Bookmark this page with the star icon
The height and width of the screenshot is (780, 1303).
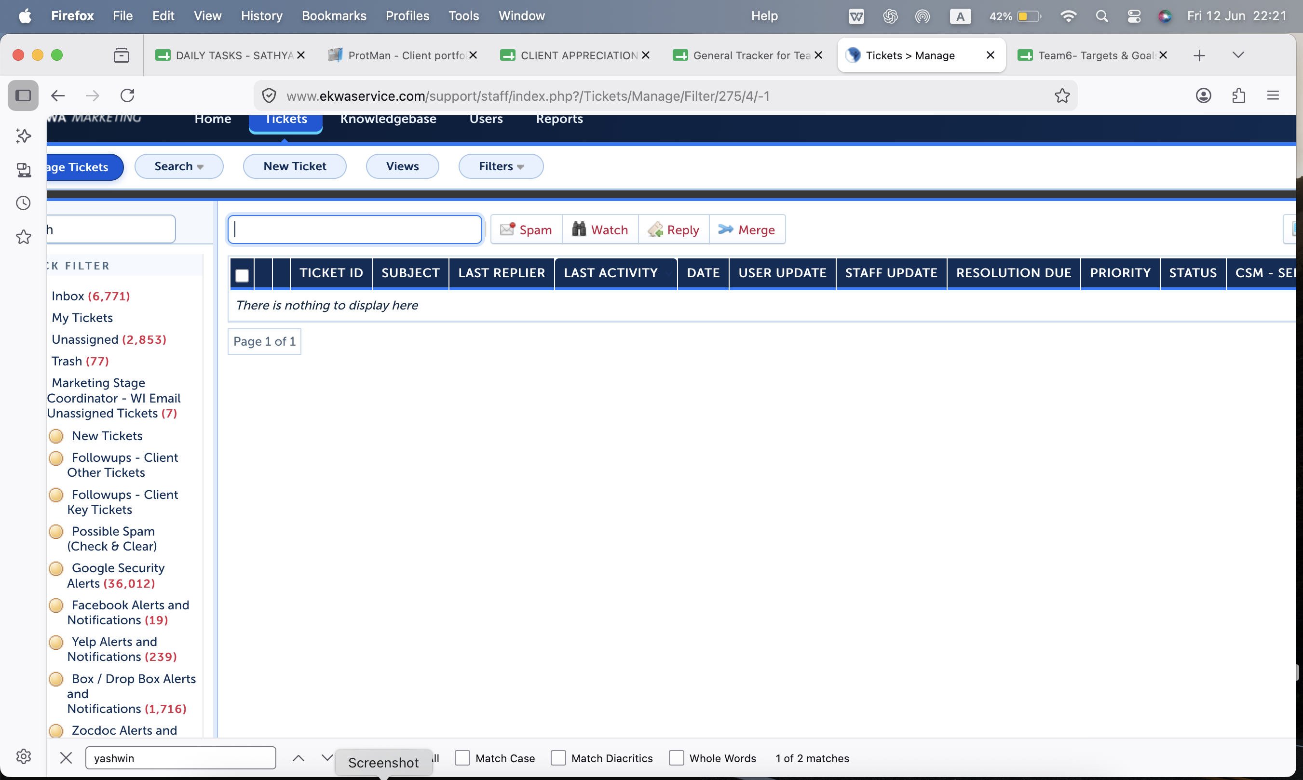(x=1062, y=95)
